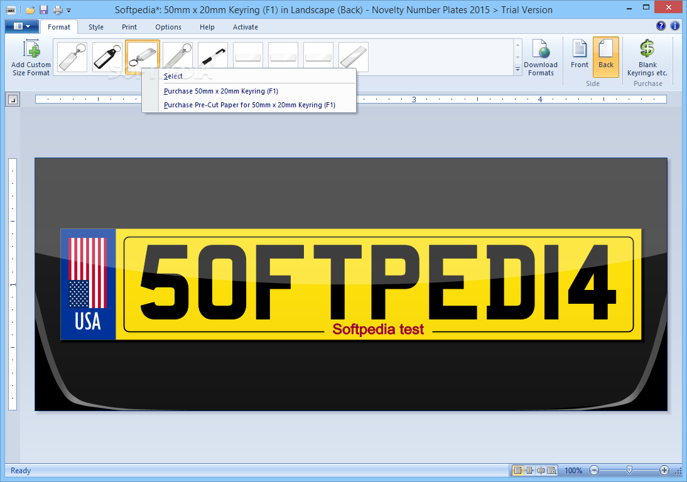Click the 100% zoom level text

[x=573, y=471]
